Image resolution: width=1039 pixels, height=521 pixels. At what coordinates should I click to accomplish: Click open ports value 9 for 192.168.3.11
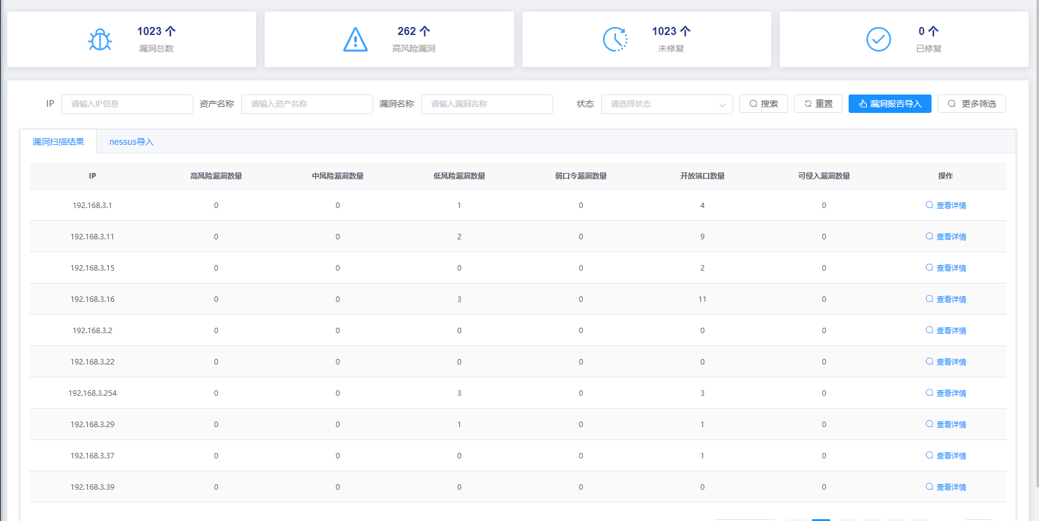pos(702,237)
